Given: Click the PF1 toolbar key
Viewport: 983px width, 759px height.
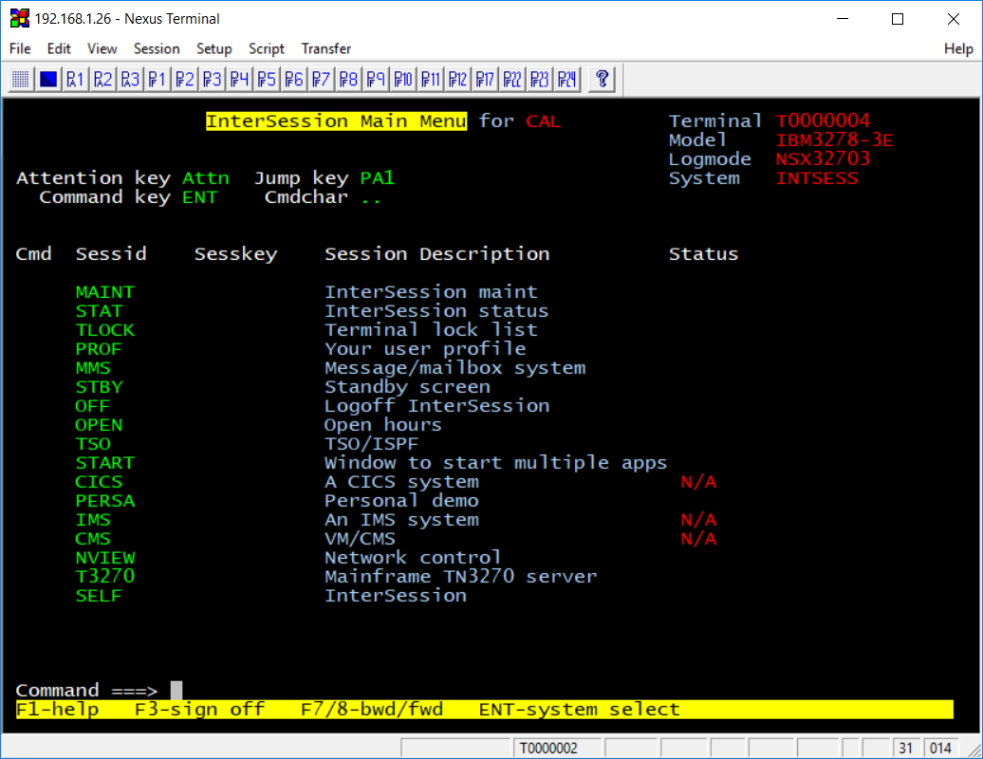Looking at the screenshot, I should (158, 79).
